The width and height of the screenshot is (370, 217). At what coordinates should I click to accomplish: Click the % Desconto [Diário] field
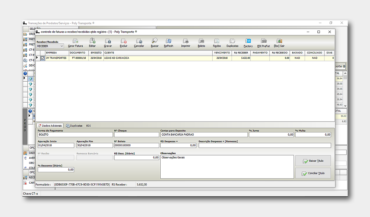pyautogui.click(x=56, y=170)
